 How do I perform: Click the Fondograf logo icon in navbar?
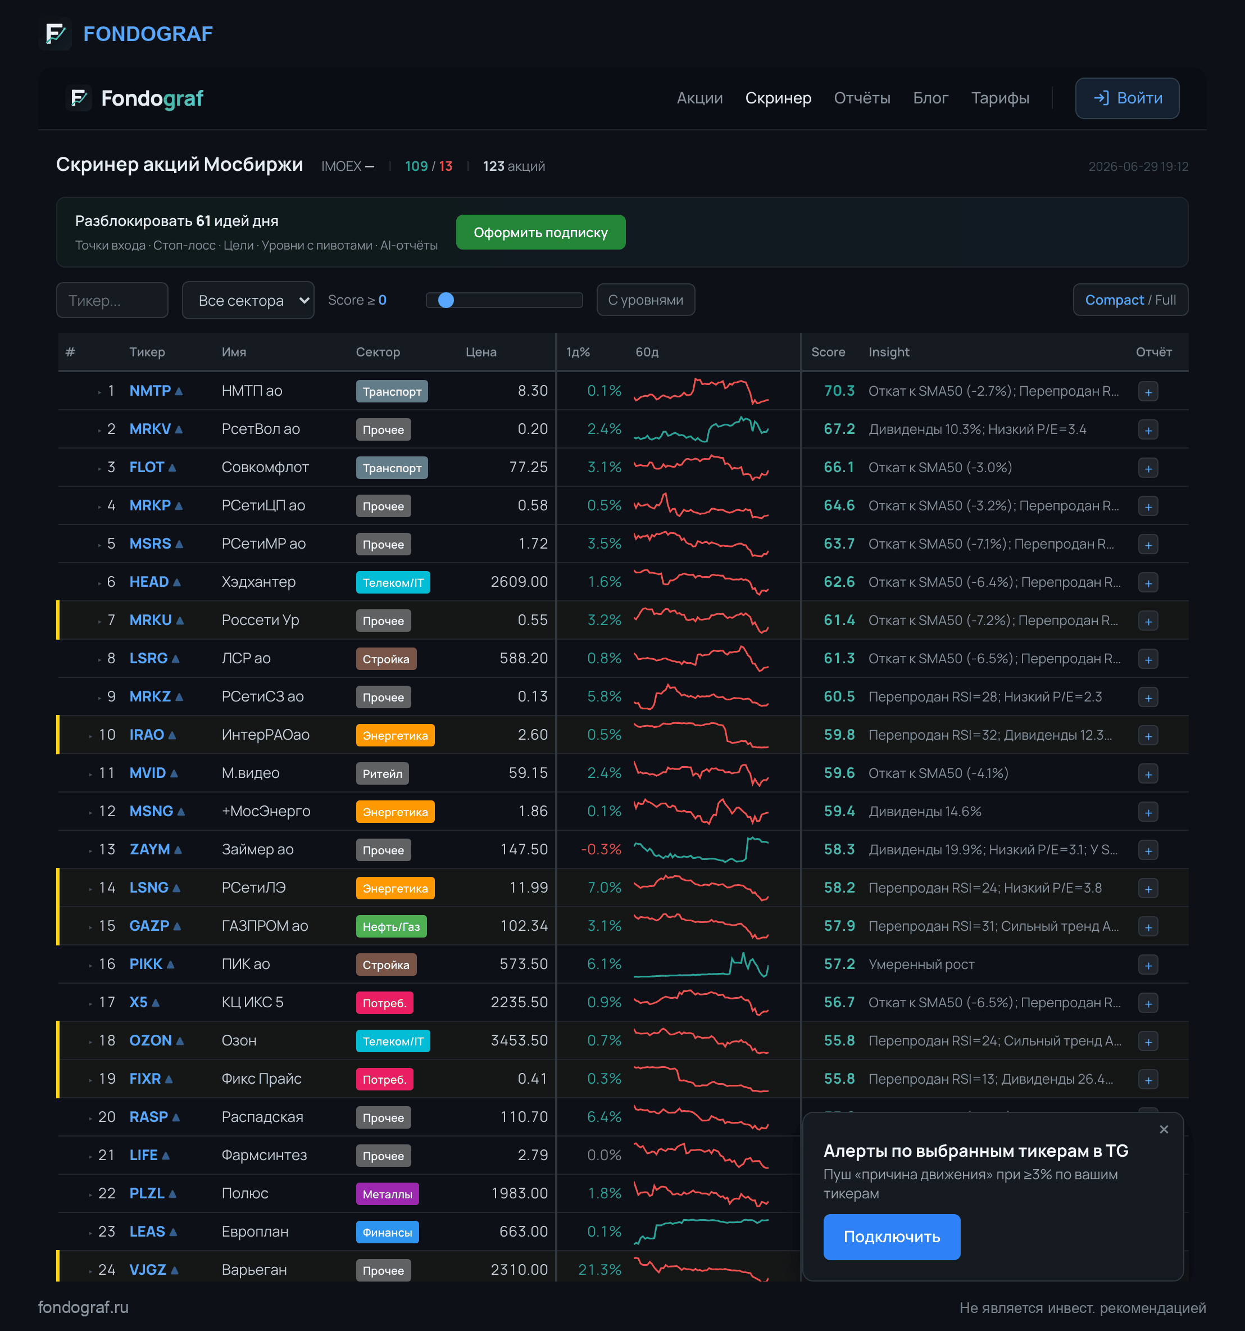click(x=80, y=98)
